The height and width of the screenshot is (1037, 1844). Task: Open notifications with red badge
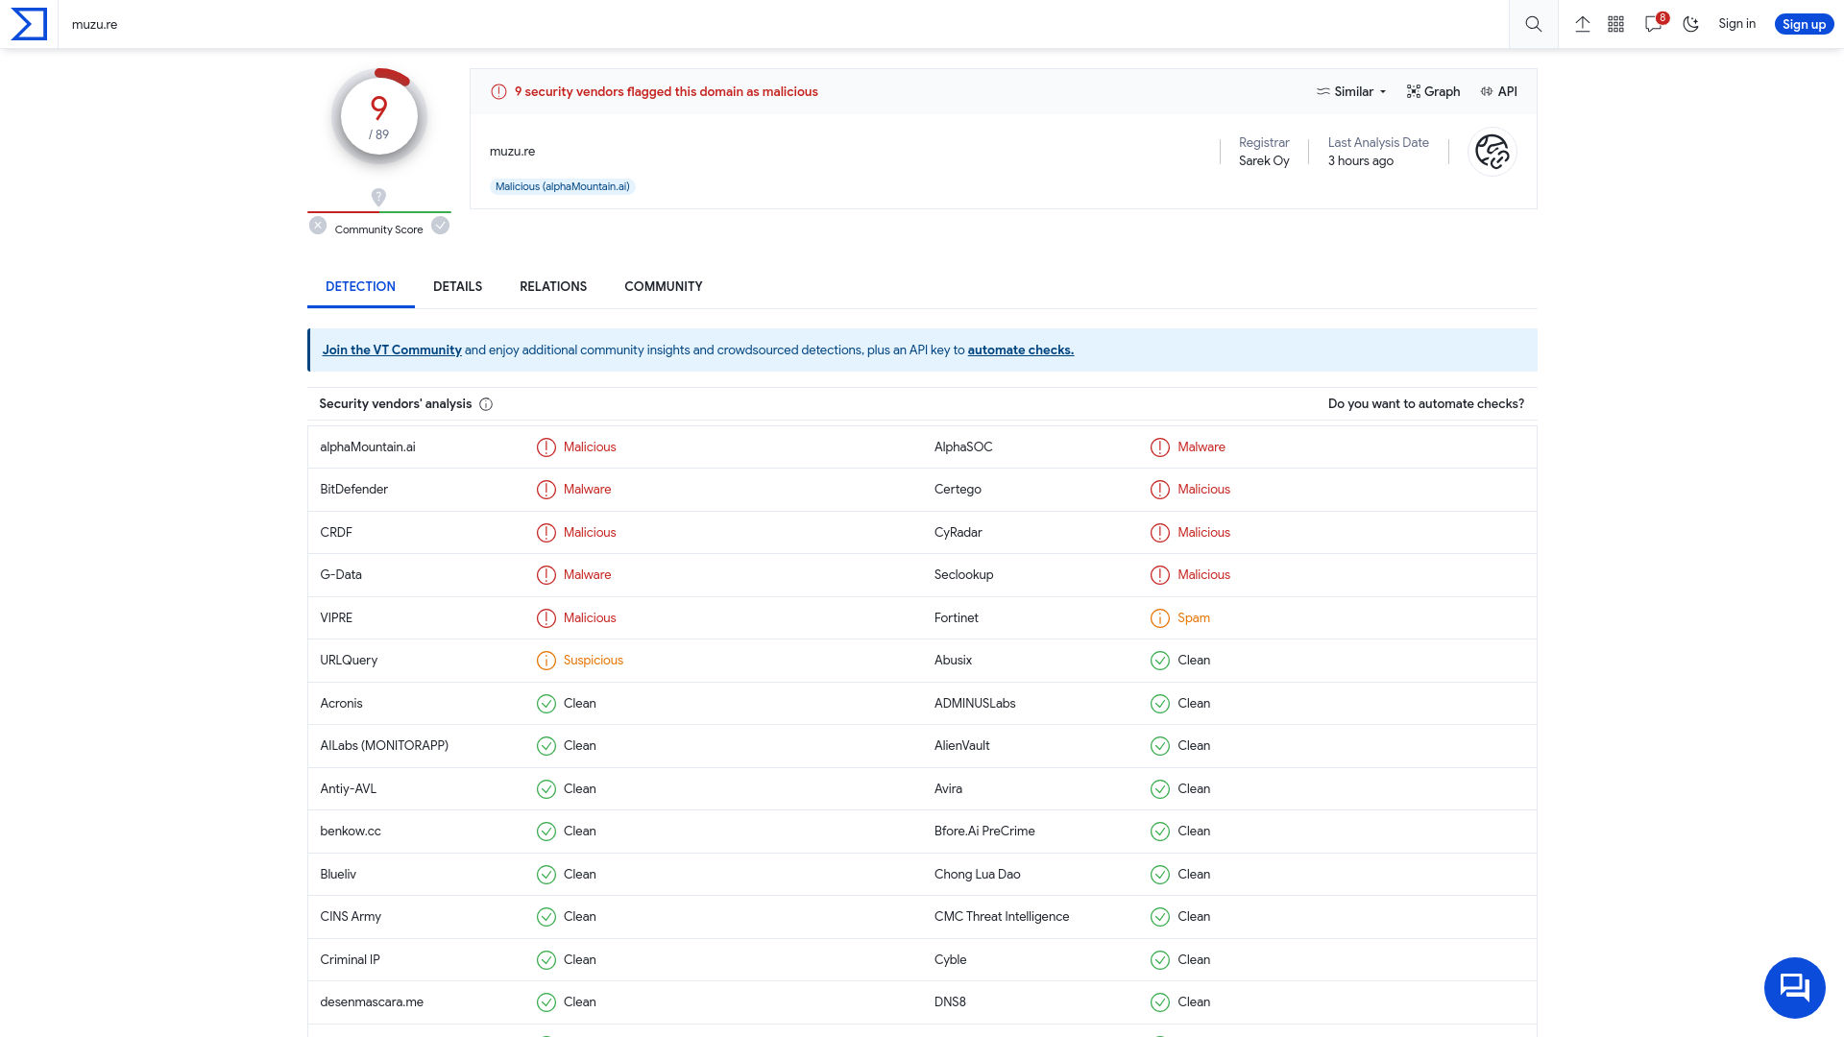coord(1656,23)
